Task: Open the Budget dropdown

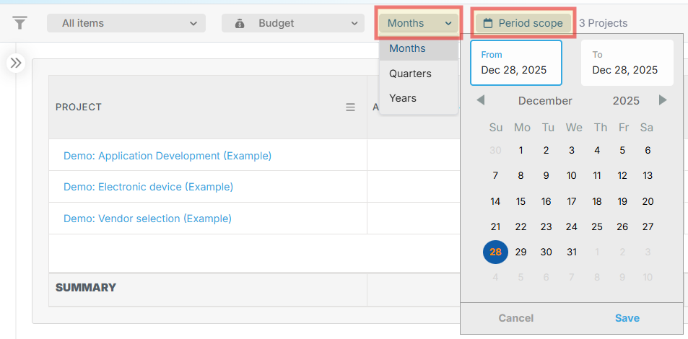Action: [293, 23]
